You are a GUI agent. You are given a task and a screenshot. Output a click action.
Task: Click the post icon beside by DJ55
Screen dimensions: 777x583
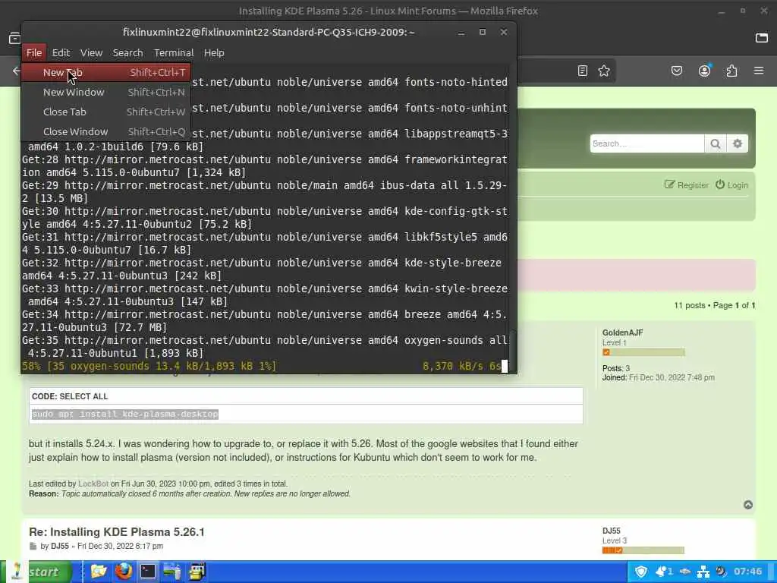tap(33, 547)
